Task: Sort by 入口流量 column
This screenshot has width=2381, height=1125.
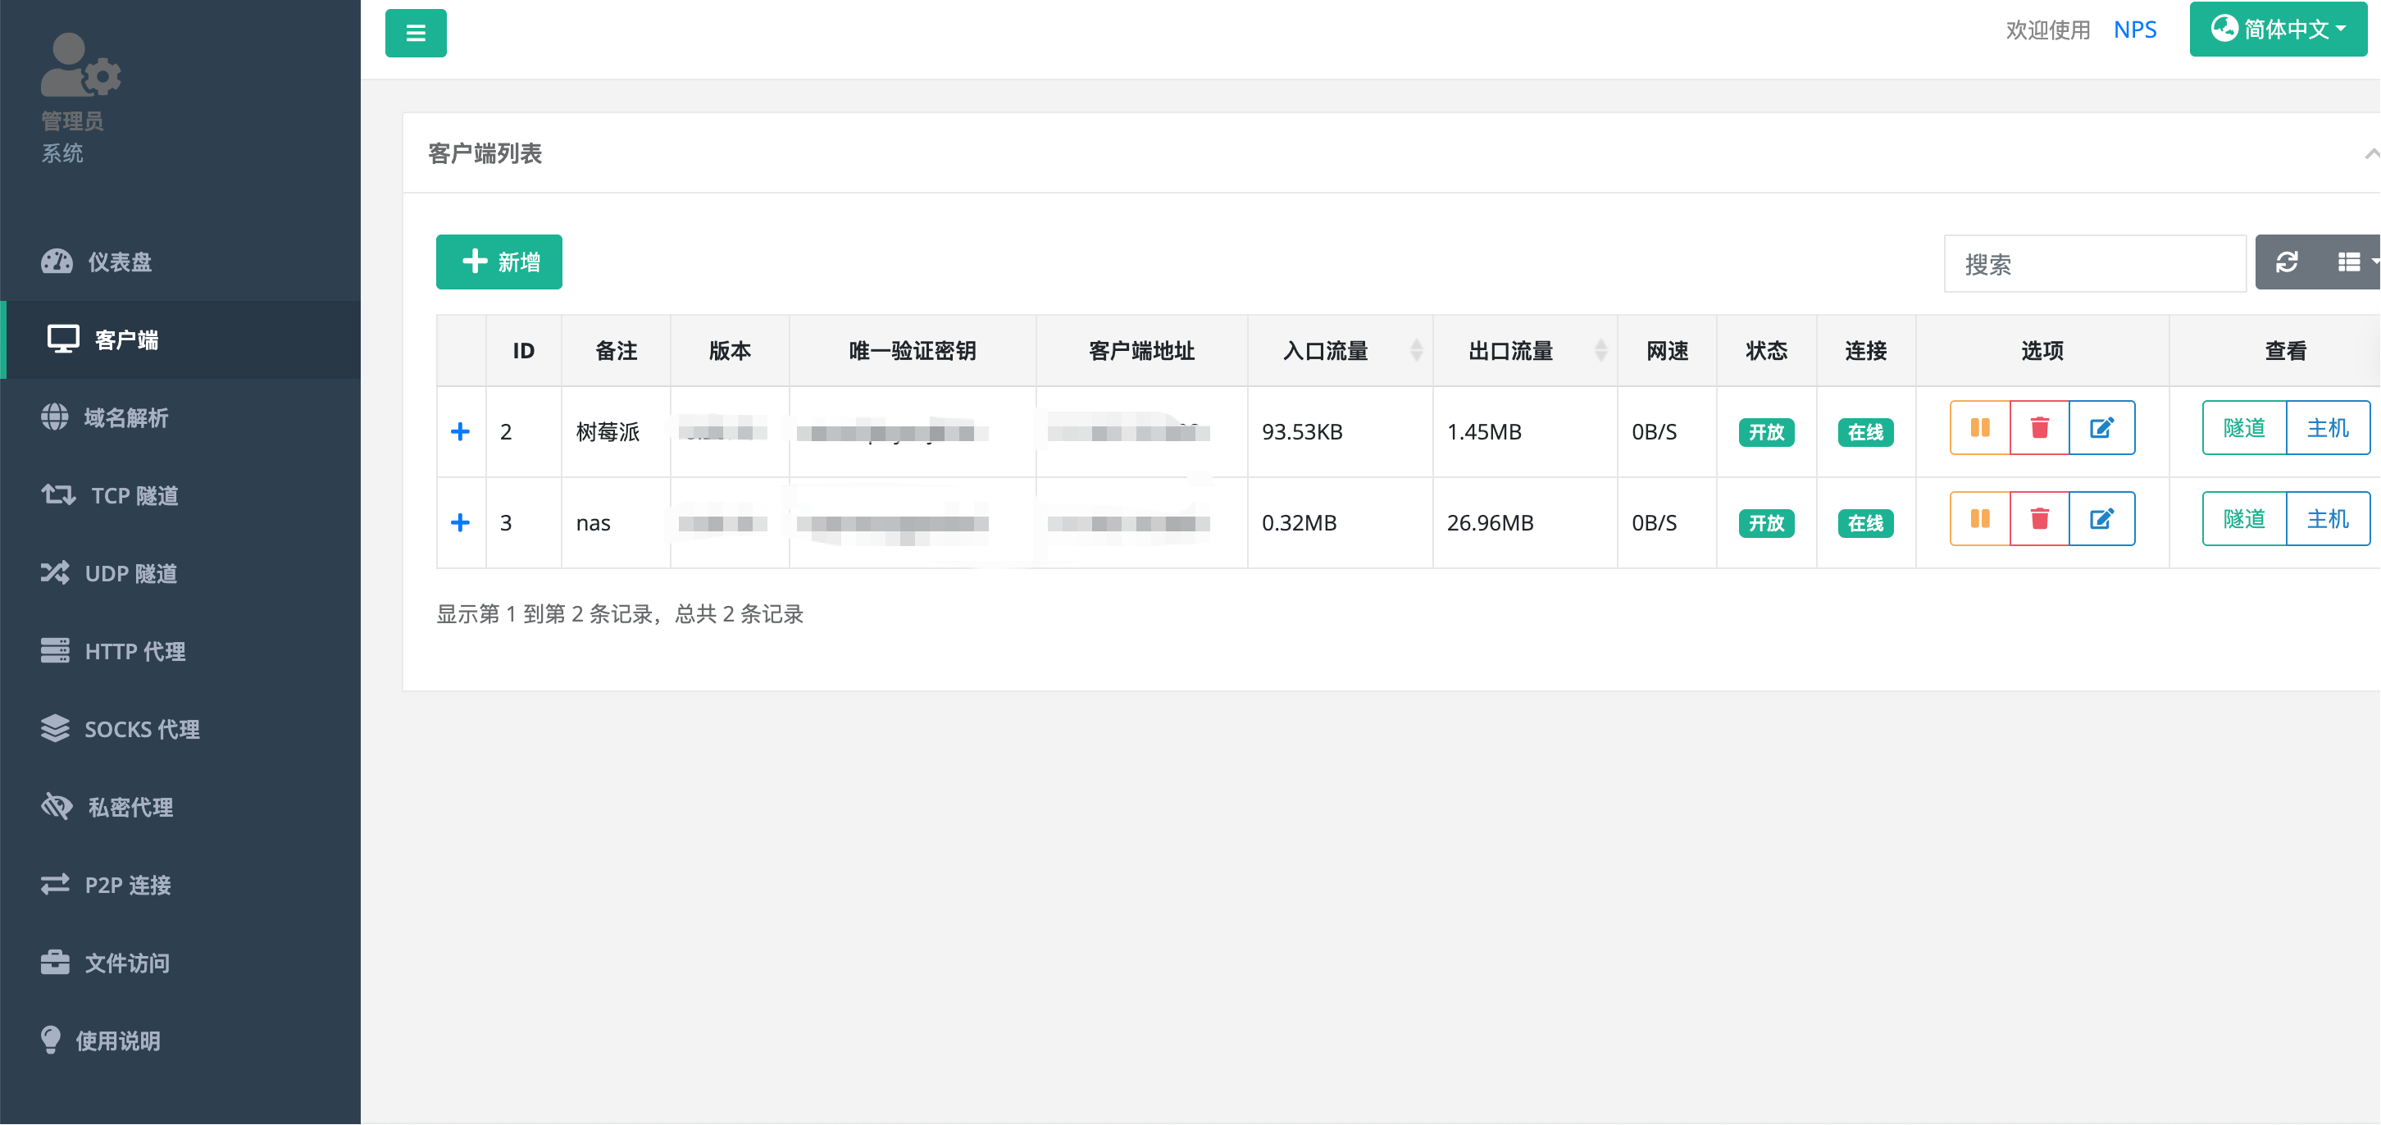Action: click(x=1340, y=350)
